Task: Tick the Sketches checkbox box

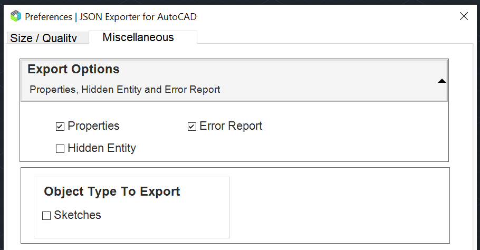Action: click(46, 215)
